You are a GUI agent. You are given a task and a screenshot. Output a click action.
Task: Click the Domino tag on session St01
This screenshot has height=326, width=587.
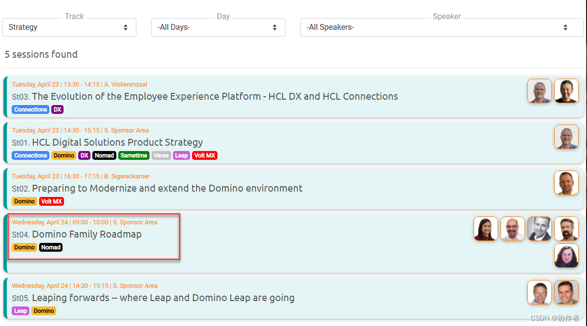64,155
